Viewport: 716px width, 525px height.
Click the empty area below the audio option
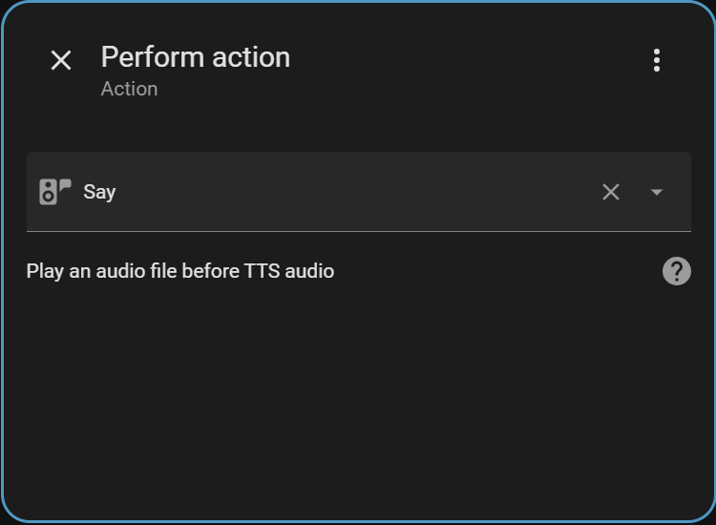pos(358,401)
